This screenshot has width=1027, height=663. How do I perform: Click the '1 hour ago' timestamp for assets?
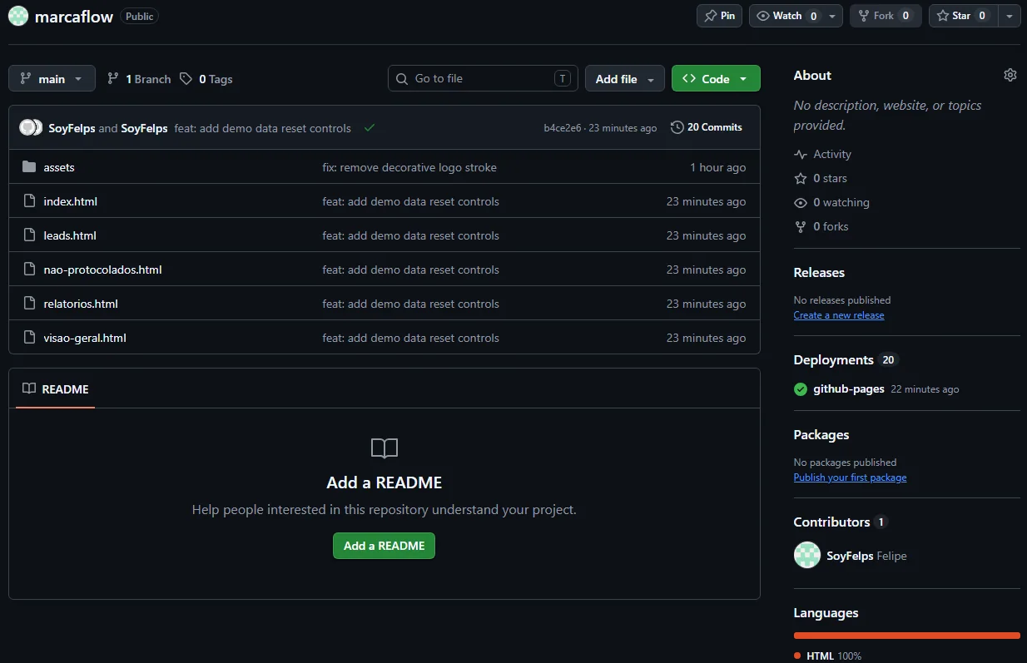(718, 167)
